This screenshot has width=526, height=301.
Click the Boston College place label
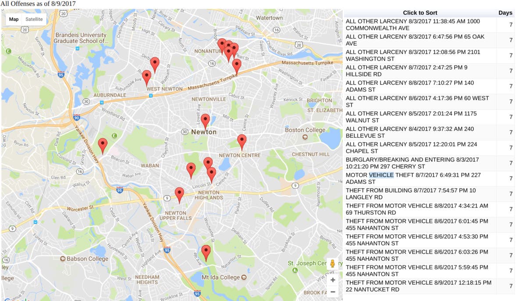click(x=306, y=130)
